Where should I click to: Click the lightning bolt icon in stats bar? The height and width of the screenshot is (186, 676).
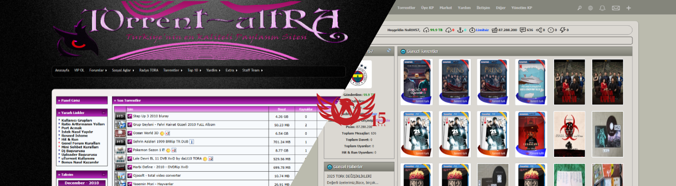(563, 30)
